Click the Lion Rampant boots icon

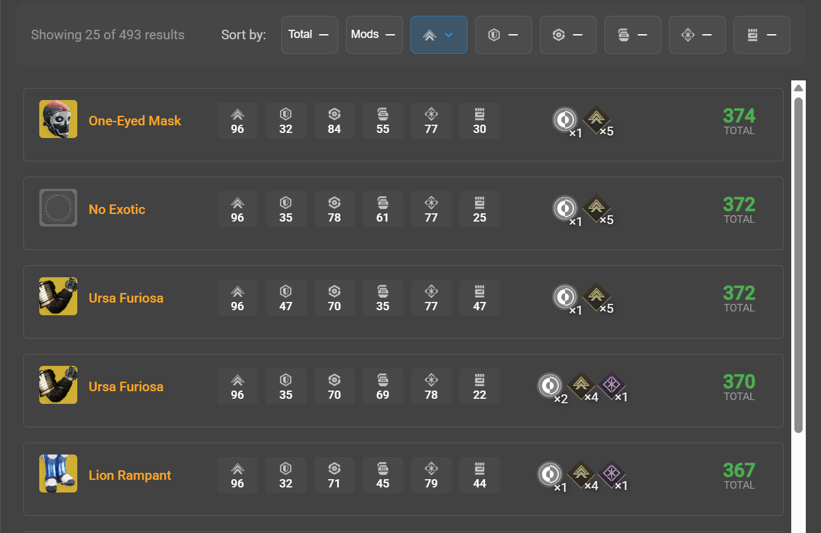[x=58, y=473]
